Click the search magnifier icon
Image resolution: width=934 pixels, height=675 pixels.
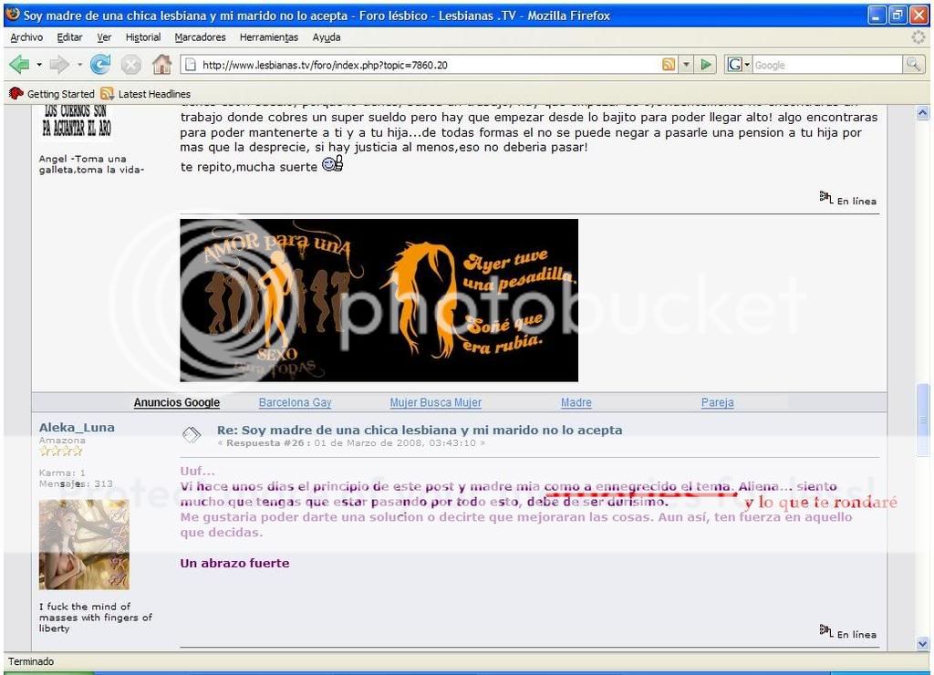[913, 65]
